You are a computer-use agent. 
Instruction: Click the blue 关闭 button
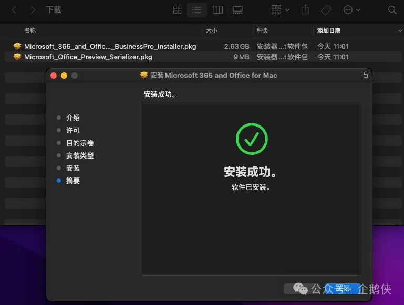pyautogui.click(x=343, y=289)
